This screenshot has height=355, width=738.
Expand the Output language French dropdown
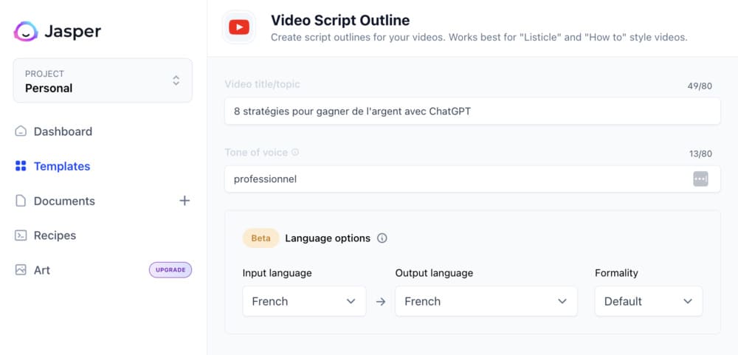[x=486, y=301]
